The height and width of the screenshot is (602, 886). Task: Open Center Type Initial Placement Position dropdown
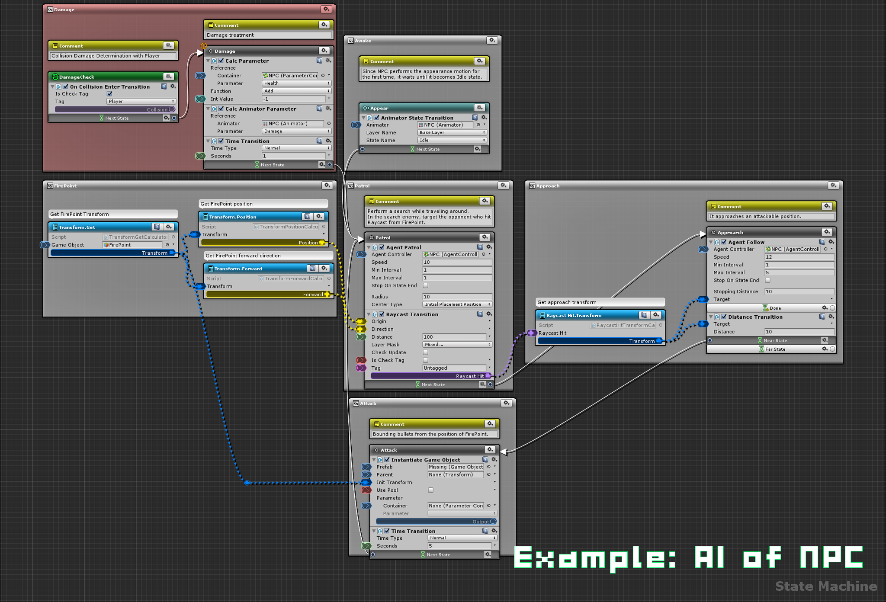click(457, 304)
